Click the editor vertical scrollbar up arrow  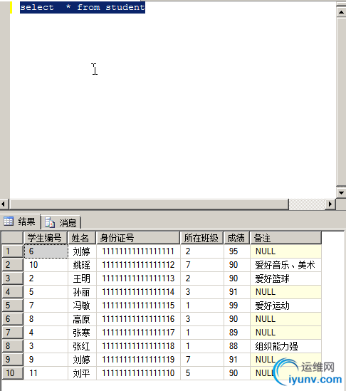tap(341, 11)
